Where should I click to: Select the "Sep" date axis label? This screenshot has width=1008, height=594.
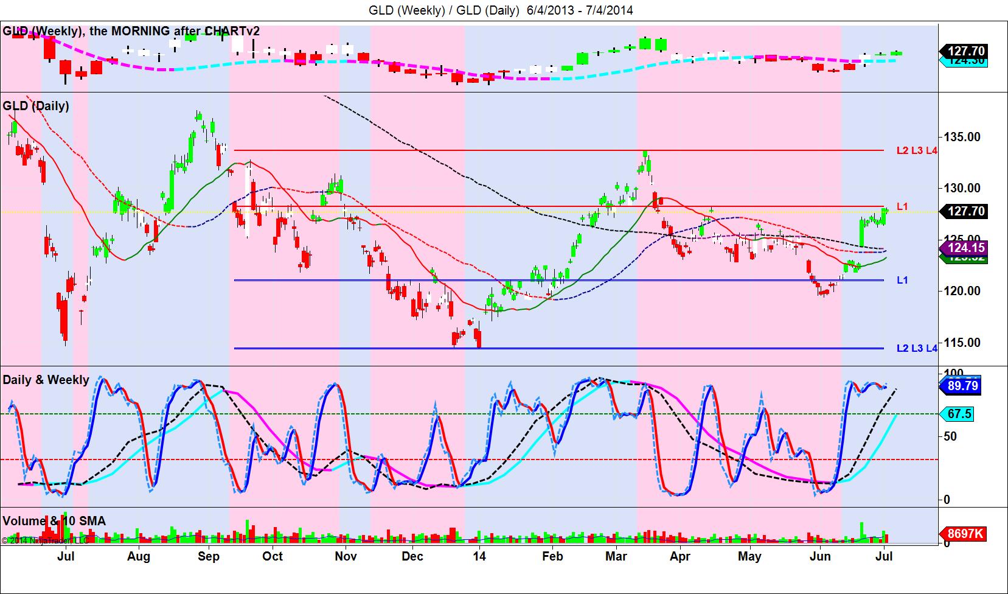[x=209, y=556]
